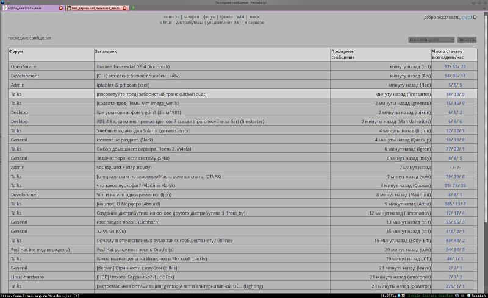Open topic 'Задача: перенести систему'
488x298 pixels.
pyautogui.click(x=133, y=158)
